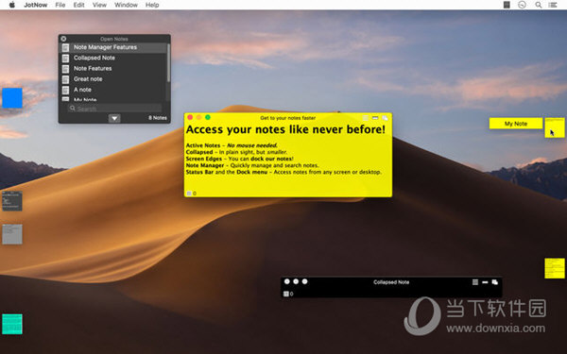Expand the Collapsed Note via bar icon
The image size is (567, 354).
(x=485, y=282)
